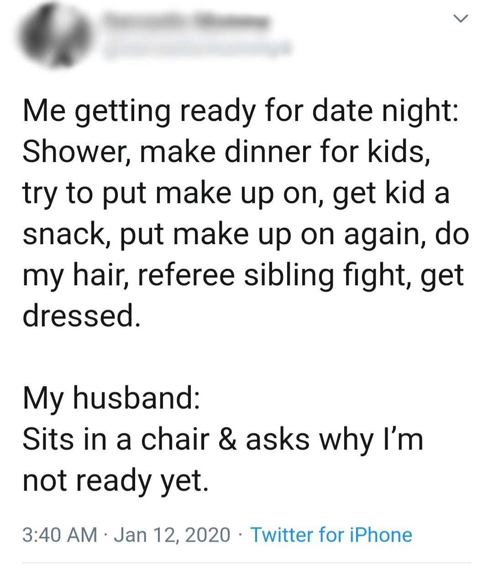Click the 3:40 AM timestamp

pyautogui.click(x=60, y=535)
